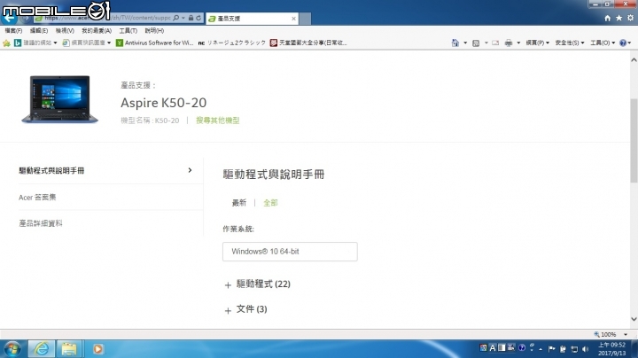Image resolution: width=638 pixels, height=358 pixels.
Task: Open the 網頁(P) command menu
Action: coord(538,43)
